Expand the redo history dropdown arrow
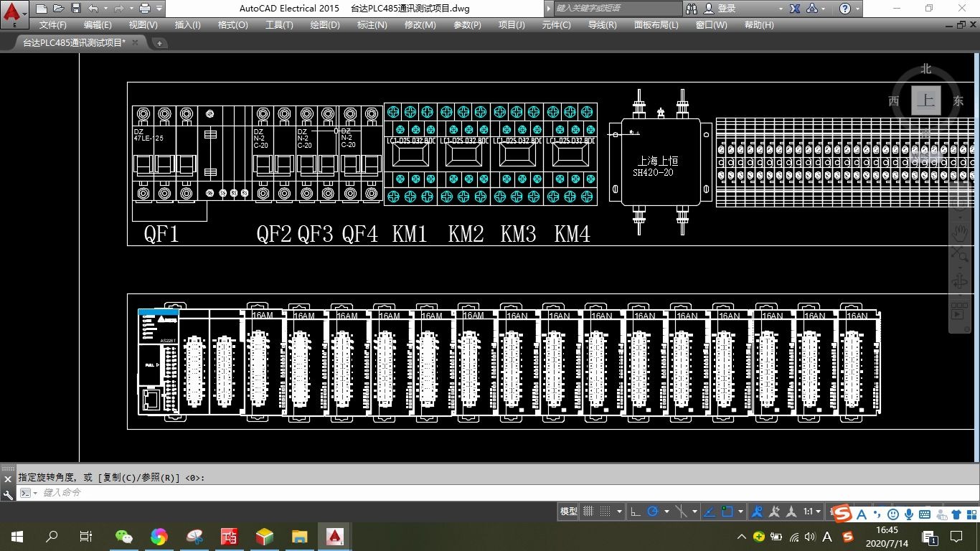The image size is (980, 551). (x=131, y=9)
